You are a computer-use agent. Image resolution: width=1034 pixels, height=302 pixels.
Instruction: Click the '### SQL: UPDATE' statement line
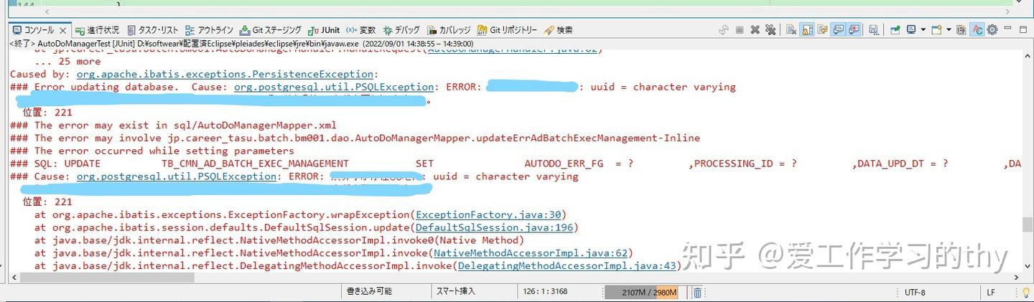[516, 164]
